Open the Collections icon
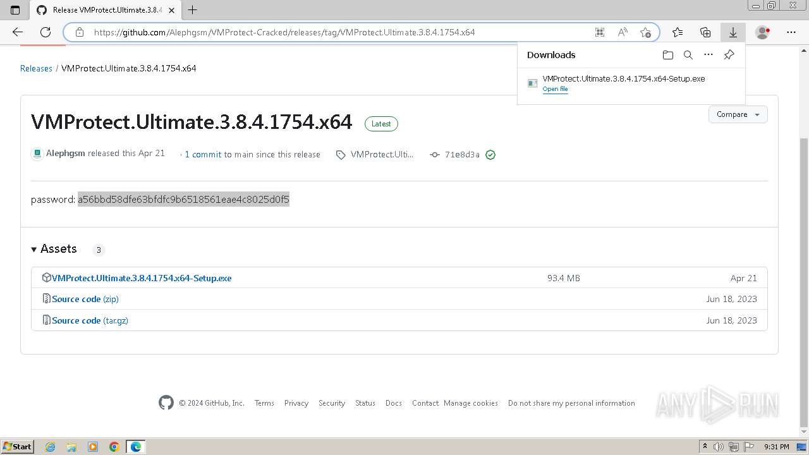This screenshot has width=809, height=455. pyautogui.click(x=705, y=32)
